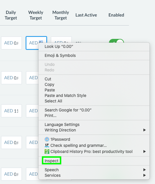Click the LanguageTool spelling check icon
The image size is (155, 184).
click(x=47, y=145)
